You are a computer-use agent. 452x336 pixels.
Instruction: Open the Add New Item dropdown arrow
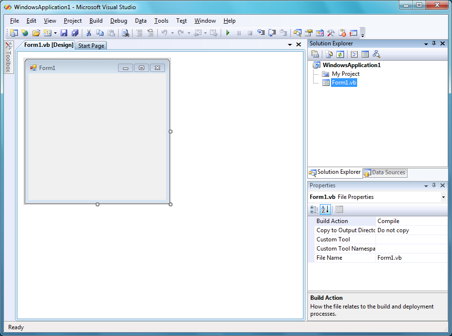(x=55, y=33)
